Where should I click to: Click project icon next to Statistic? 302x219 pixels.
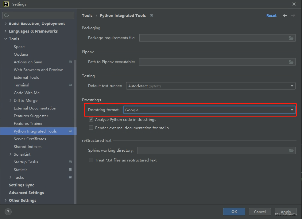point(70,169)
